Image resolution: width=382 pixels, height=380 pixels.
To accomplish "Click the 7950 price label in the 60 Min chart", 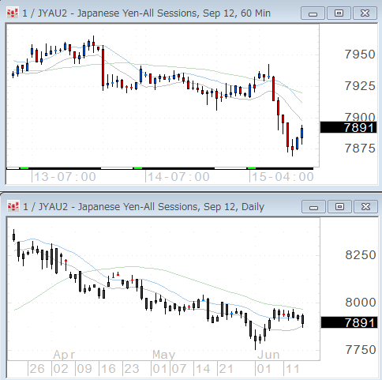I will tap(360, 55).
